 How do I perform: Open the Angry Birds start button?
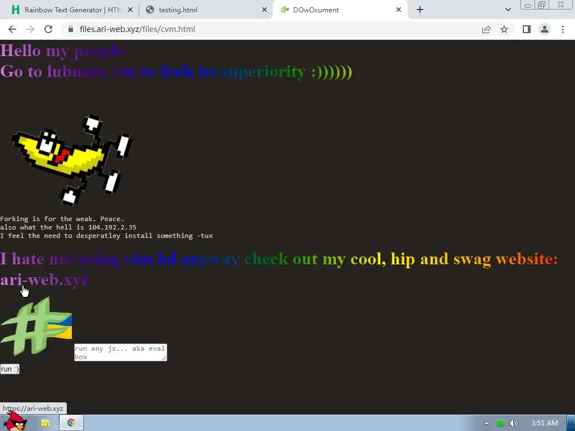click(x=15, y=422)
